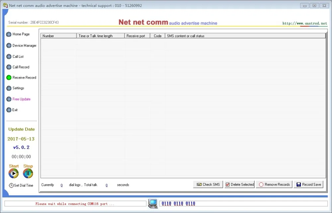The width and height of the screenshot is (332, 213).
Task: Go to the Call List page
Action: (x=18, y=56)
